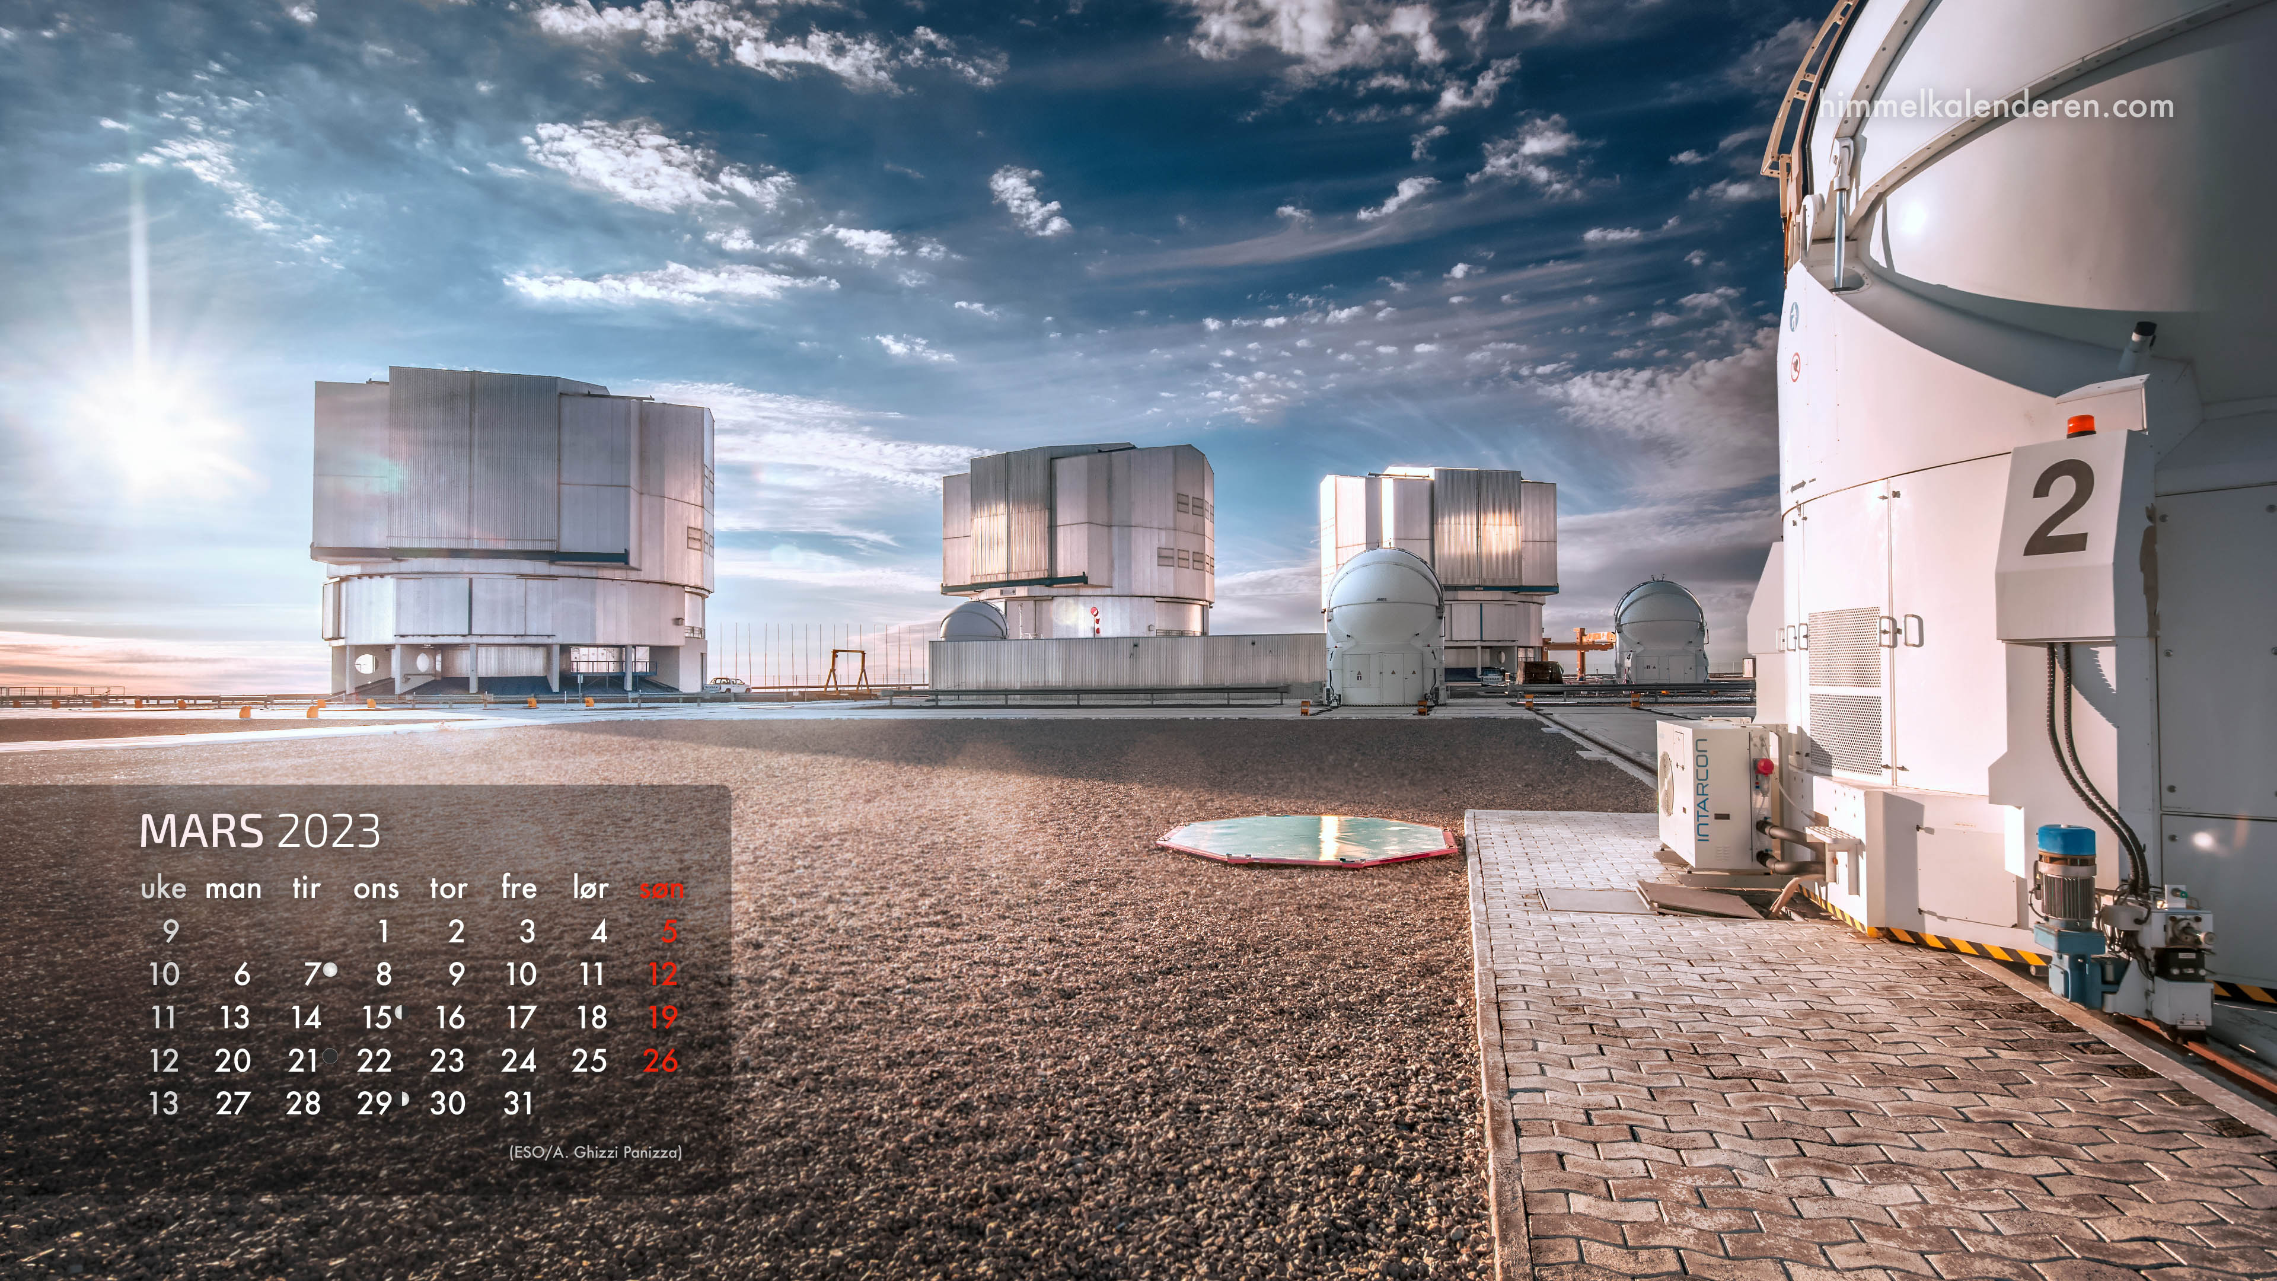Choose date 7 under tir
The width and height of the screenshot is (2277, 1281).
(x=311, y=974)
